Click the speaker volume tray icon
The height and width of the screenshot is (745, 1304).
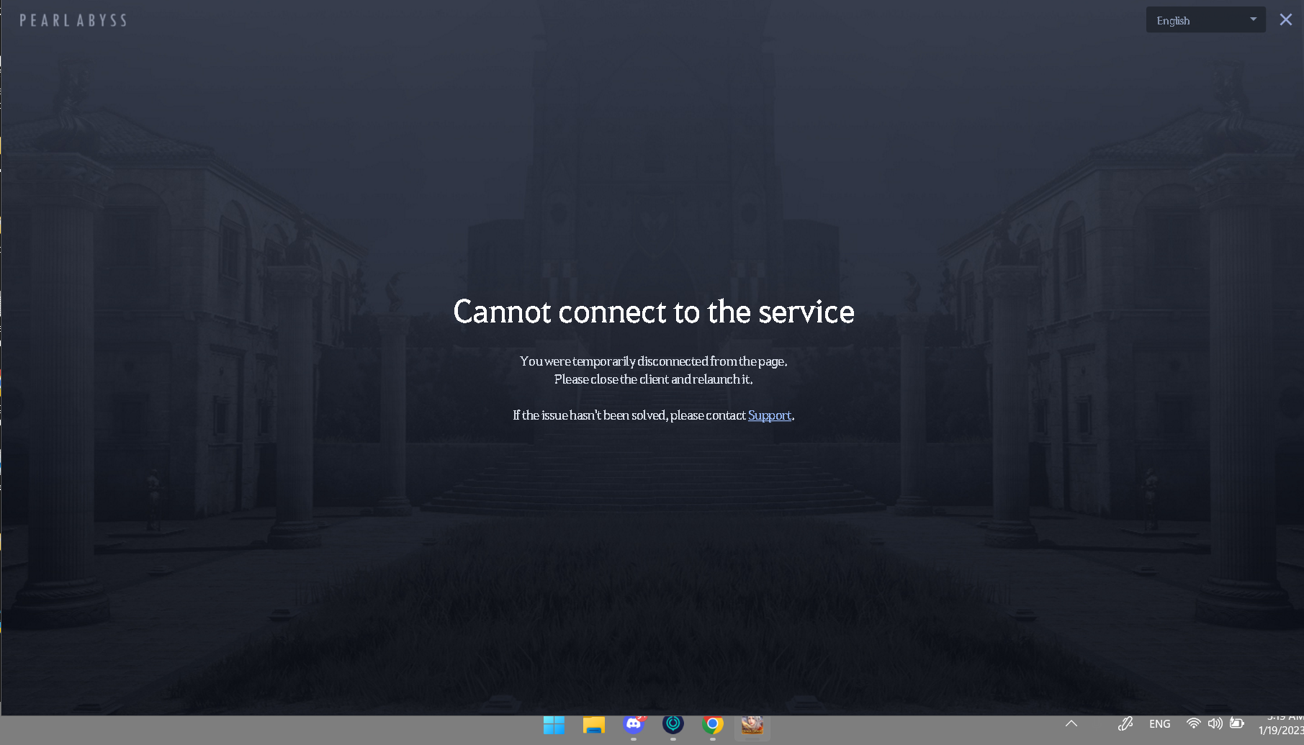[x=1215, y=723]
